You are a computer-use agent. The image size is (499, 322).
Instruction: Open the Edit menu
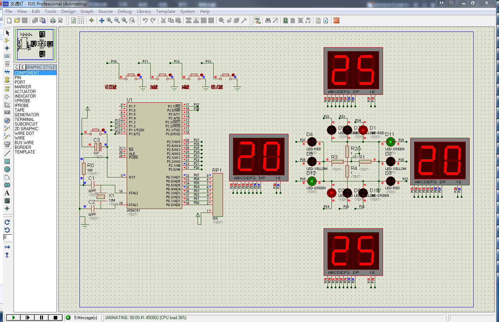click(x=36, y=11)
